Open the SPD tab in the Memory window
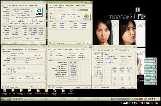 (x=71, y=50)
